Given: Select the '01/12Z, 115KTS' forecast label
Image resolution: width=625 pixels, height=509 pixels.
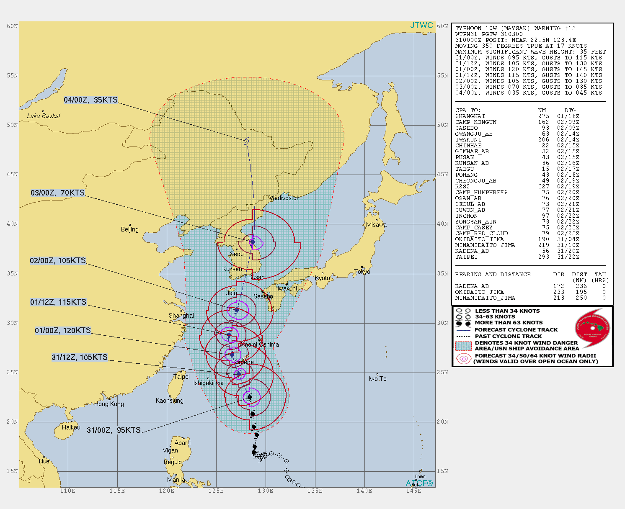Looking at the screenshot, I should click(58, 302).
